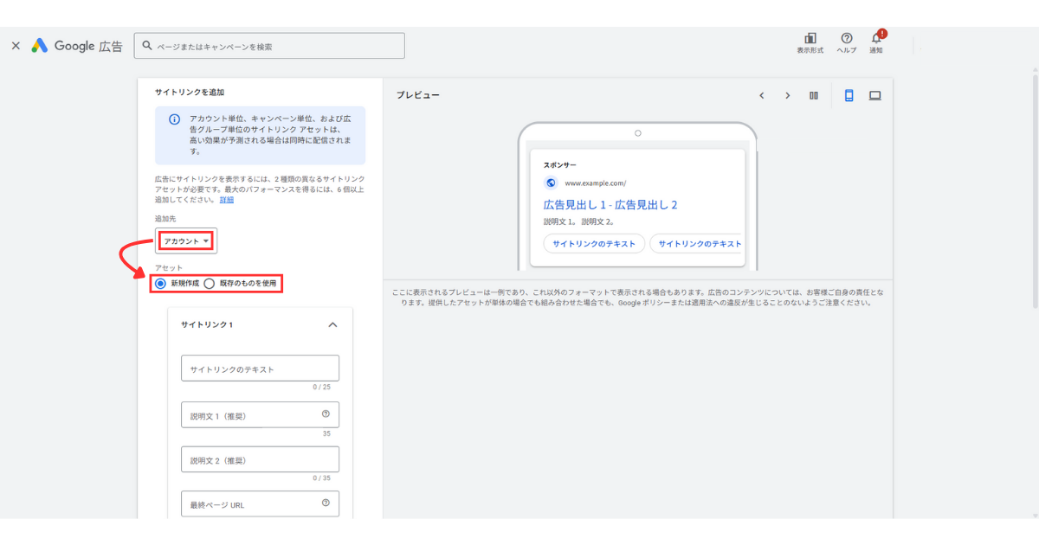Click the Google 広告 logo
Screen dimensions: 1039x545
click(77, 46)
